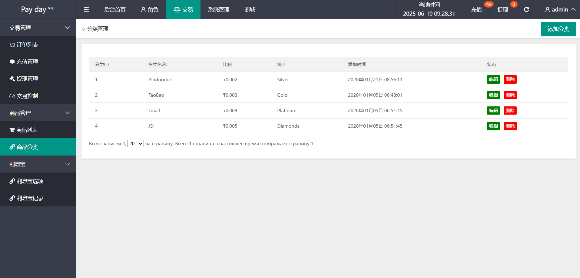Toggle the sidebar collapse hamburger icon

(x=86, y=10)
